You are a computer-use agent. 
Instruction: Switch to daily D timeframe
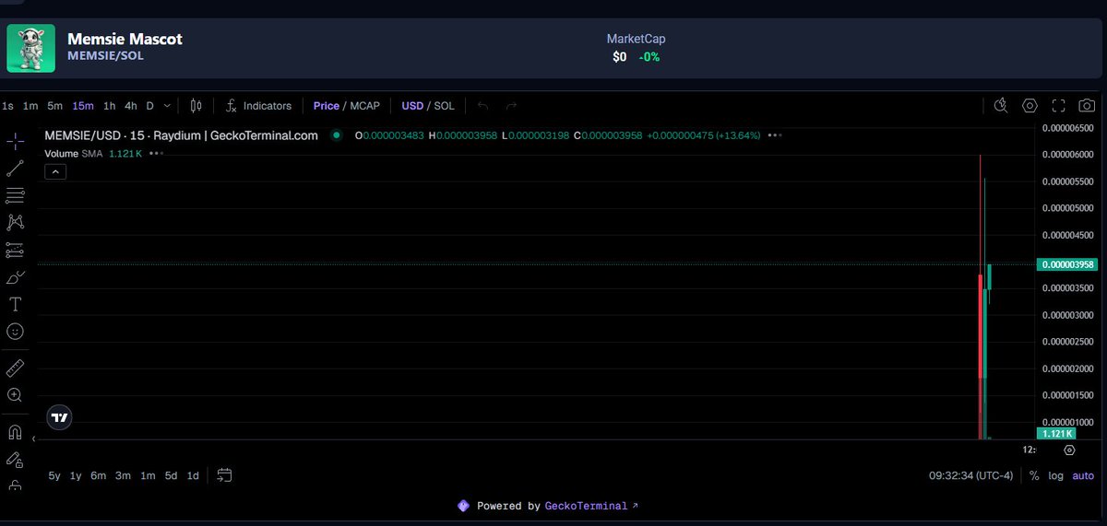pos(150,106)
